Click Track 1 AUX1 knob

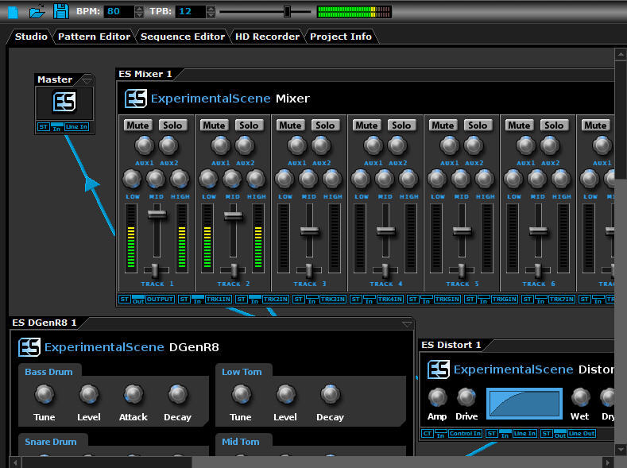[x=145, y=145]
